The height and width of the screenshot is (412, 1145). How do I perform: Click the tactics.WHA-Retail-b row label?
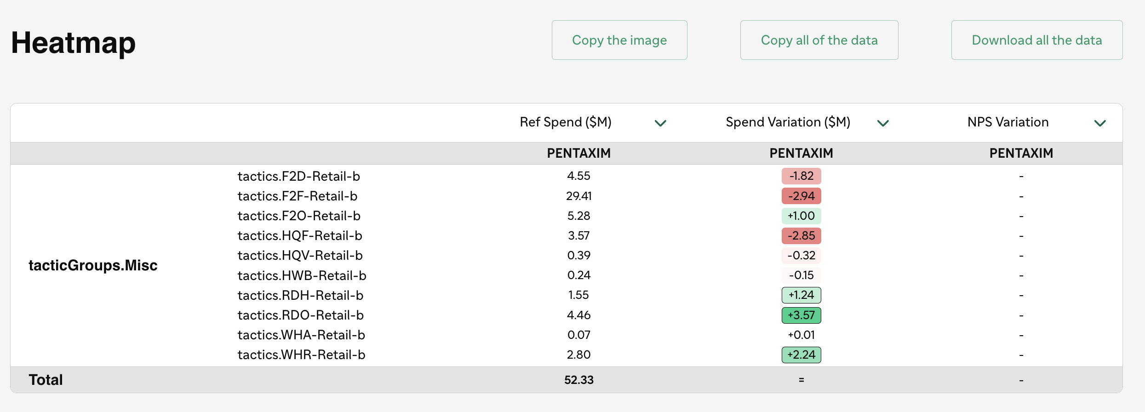pos(301,335)
